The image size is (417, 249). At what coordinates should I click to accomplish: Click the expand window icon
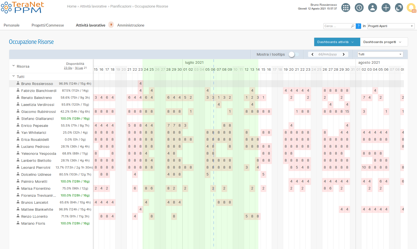399,8
